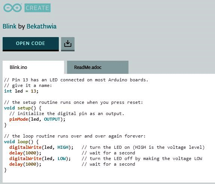215x184 pixels.
Task: Click comment 'turn the LED on (HIGH is the voltage level)'
Action: [x=143, y=147]
